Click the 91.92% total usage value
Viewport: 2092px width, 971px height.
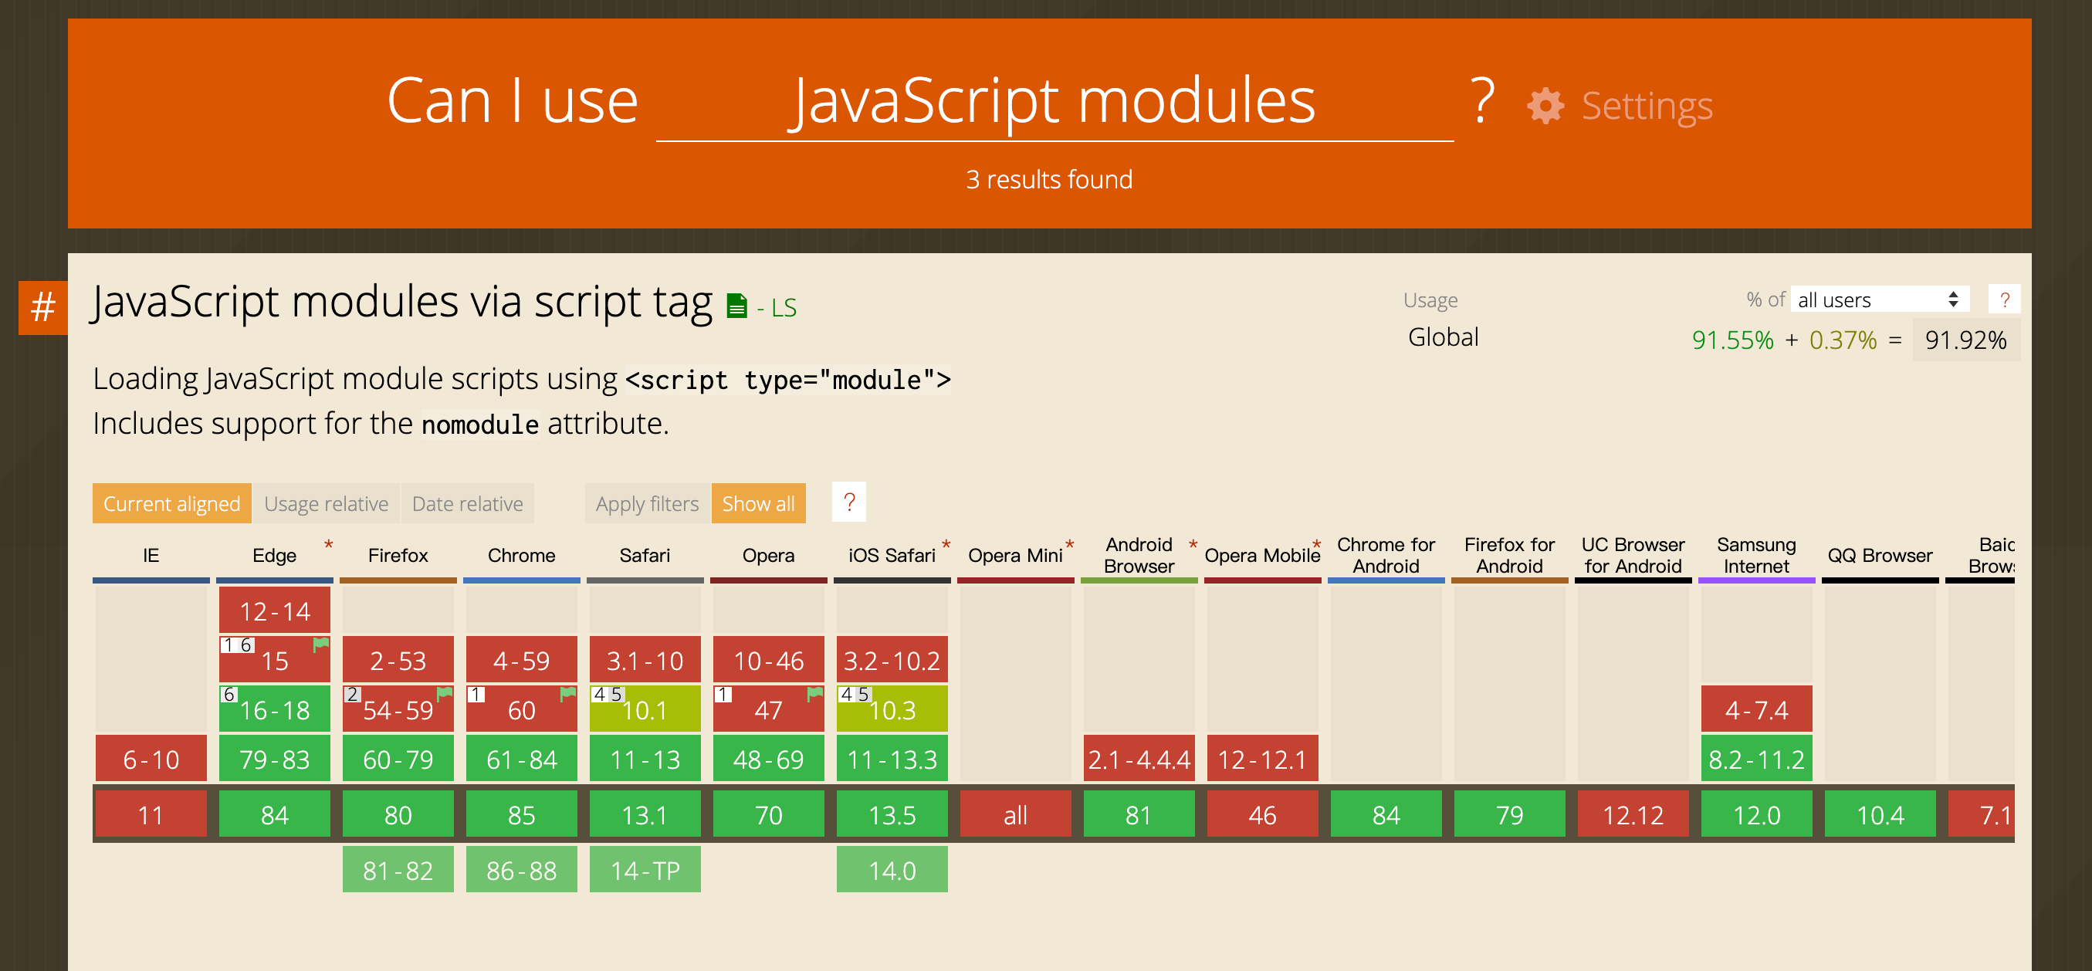pos(1966,340)
